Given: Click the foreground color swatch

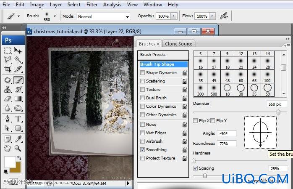Looking at the screenshot, I should click(x=10, y=162).
